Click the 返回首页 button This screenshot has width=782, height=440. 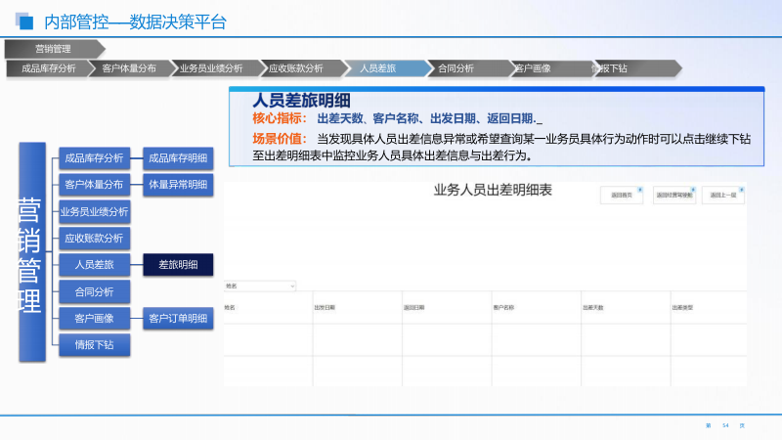[622, 196]
